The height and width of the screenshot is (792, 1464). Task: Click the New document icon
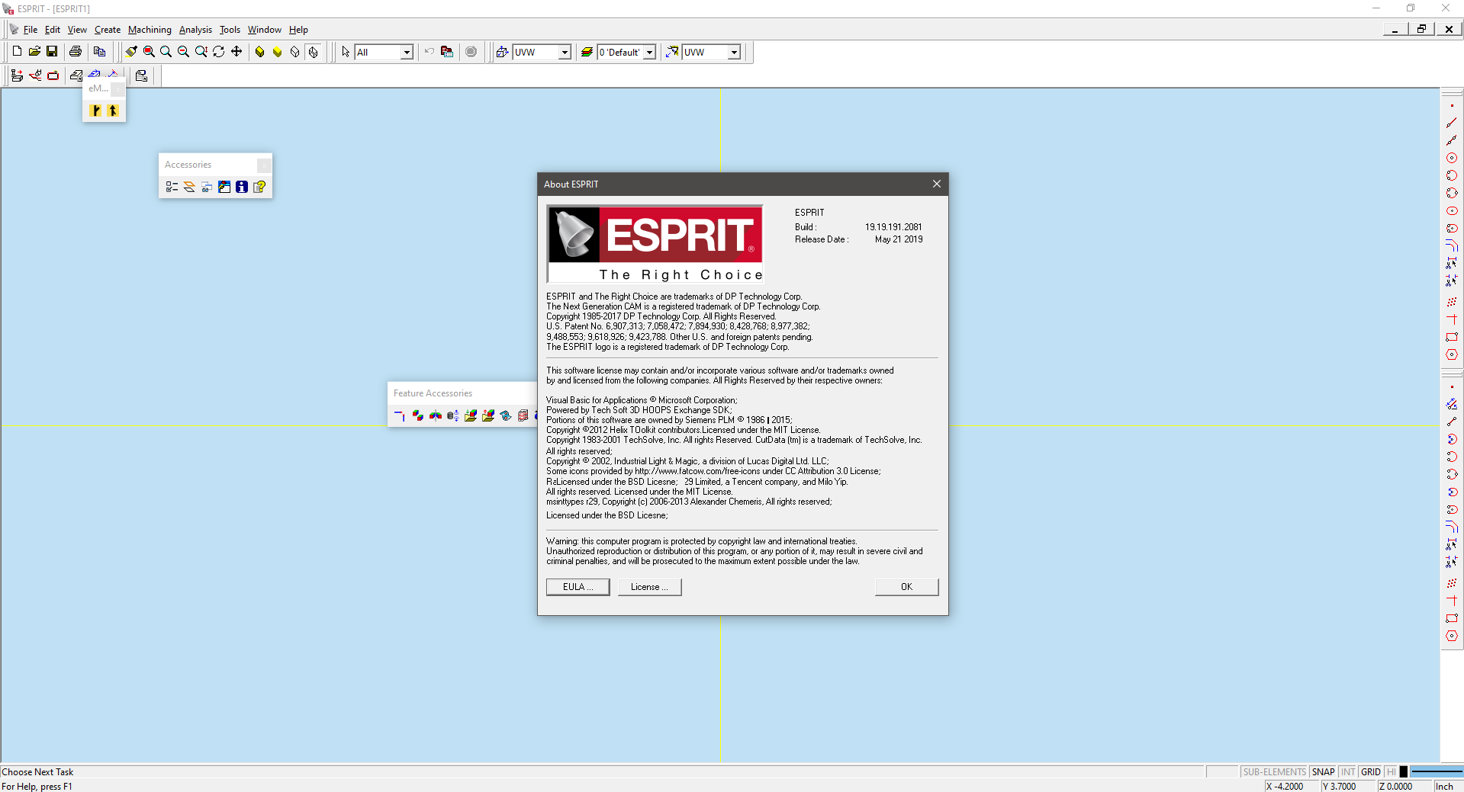[17, 52]
